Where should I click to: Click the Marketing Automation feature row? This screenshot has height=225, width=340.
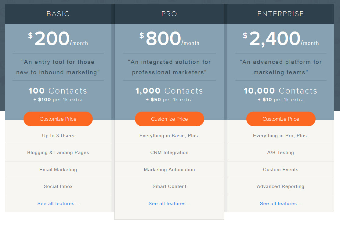point(169,170)
